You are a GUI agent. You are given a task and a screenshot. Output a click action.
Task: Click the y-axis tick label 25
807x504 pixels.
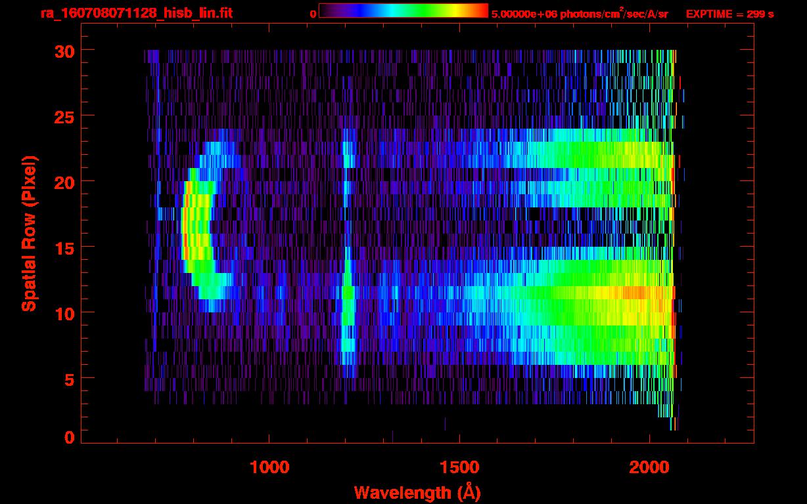[x=64, y=116]
